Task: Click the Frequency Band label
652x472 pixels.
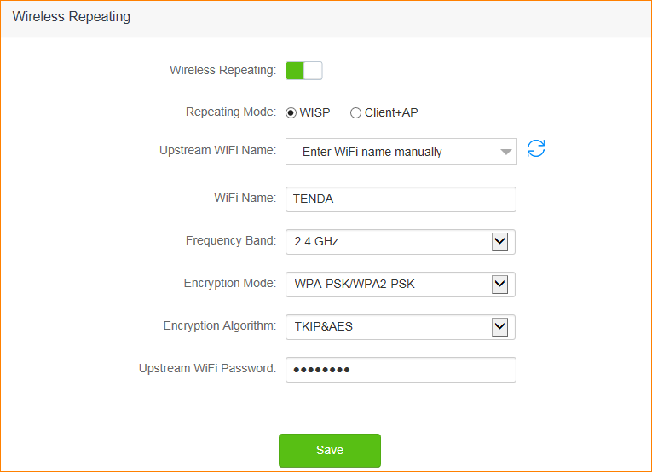Action: (x=231, y=241)
